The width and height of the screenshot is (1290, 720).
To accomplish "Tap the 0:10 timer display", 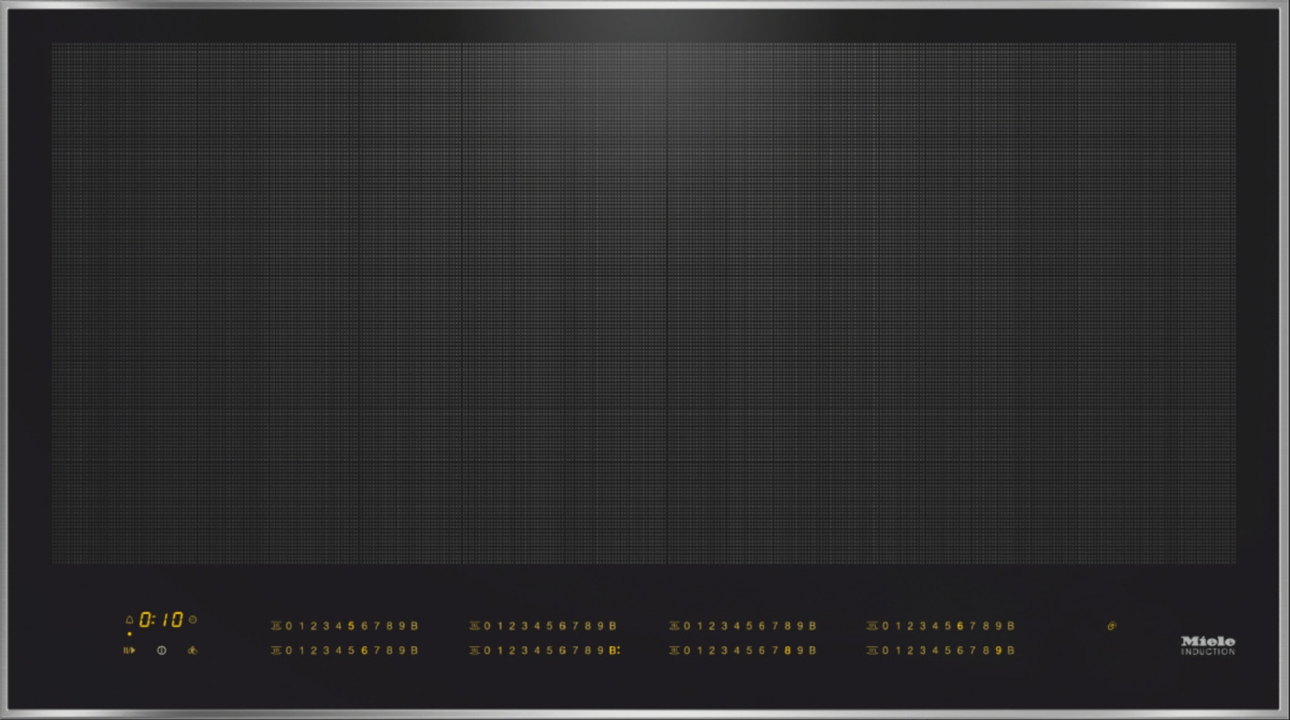I will point(161,620).
